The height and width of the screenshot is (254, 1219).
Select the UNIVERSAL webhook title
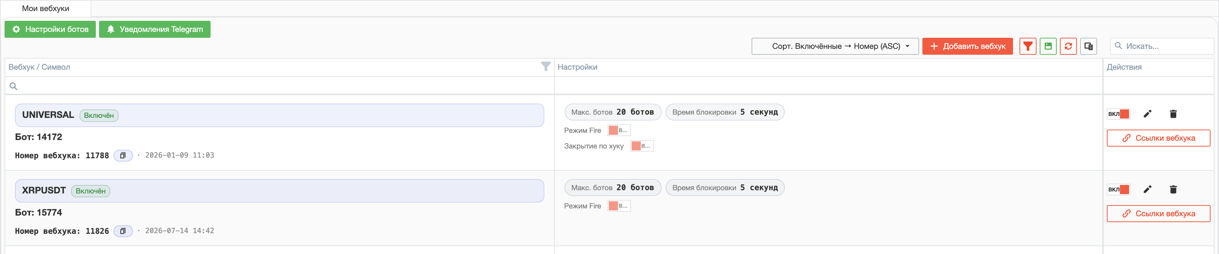click(x=48, y=115)
